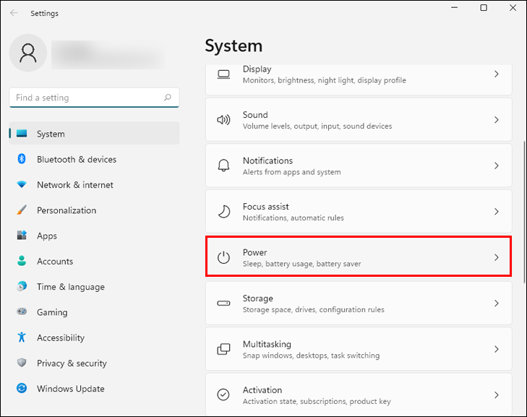The height and width of the screenshot is (417, 527).
Task: Expand the Storage row chevron arrow
Action: (496, 304)
